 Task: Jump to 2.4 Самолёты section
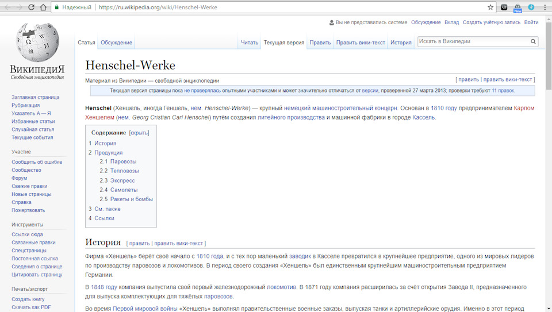pos(124,190)
